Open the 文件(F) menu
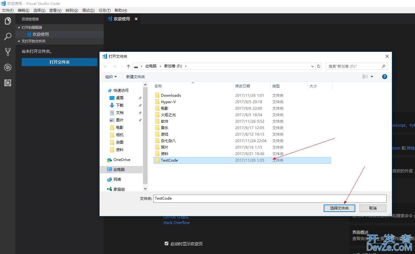Screen dimensions: 415x254 8,10
